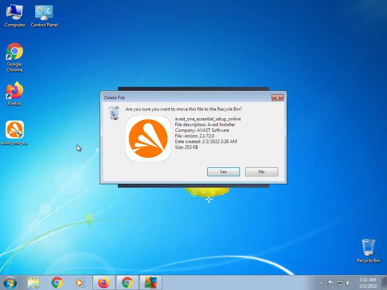The height and width of the screenshot is (290, 387).
Task: Click the recycle bin icon in dialog
Action: pyautogui.click(x=114, y=113)
